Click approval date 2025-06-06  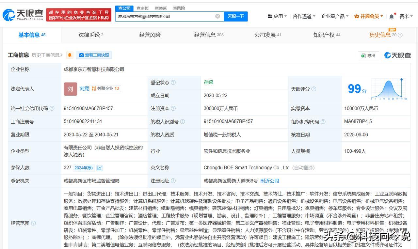coord(356,134)
